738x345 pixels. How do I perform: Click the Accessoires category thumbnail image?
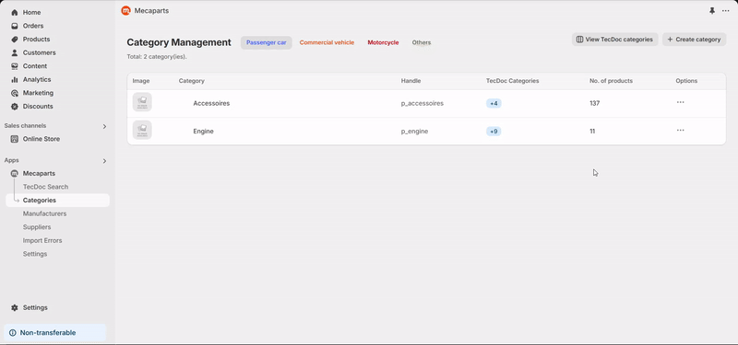142,102
